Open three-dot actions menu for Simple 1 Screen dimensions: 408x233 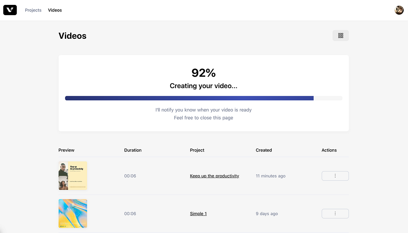click(335, 213)
